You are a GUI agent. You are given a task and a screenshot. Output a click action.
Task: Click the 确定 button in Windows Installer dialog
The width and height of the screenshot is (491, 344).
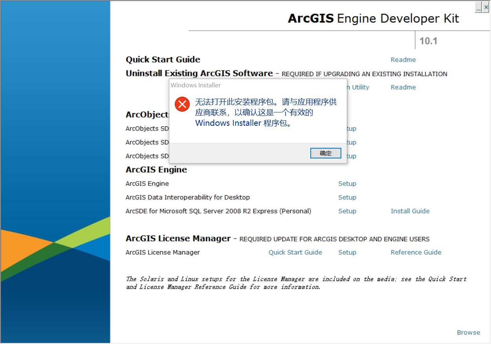point(326,153)
